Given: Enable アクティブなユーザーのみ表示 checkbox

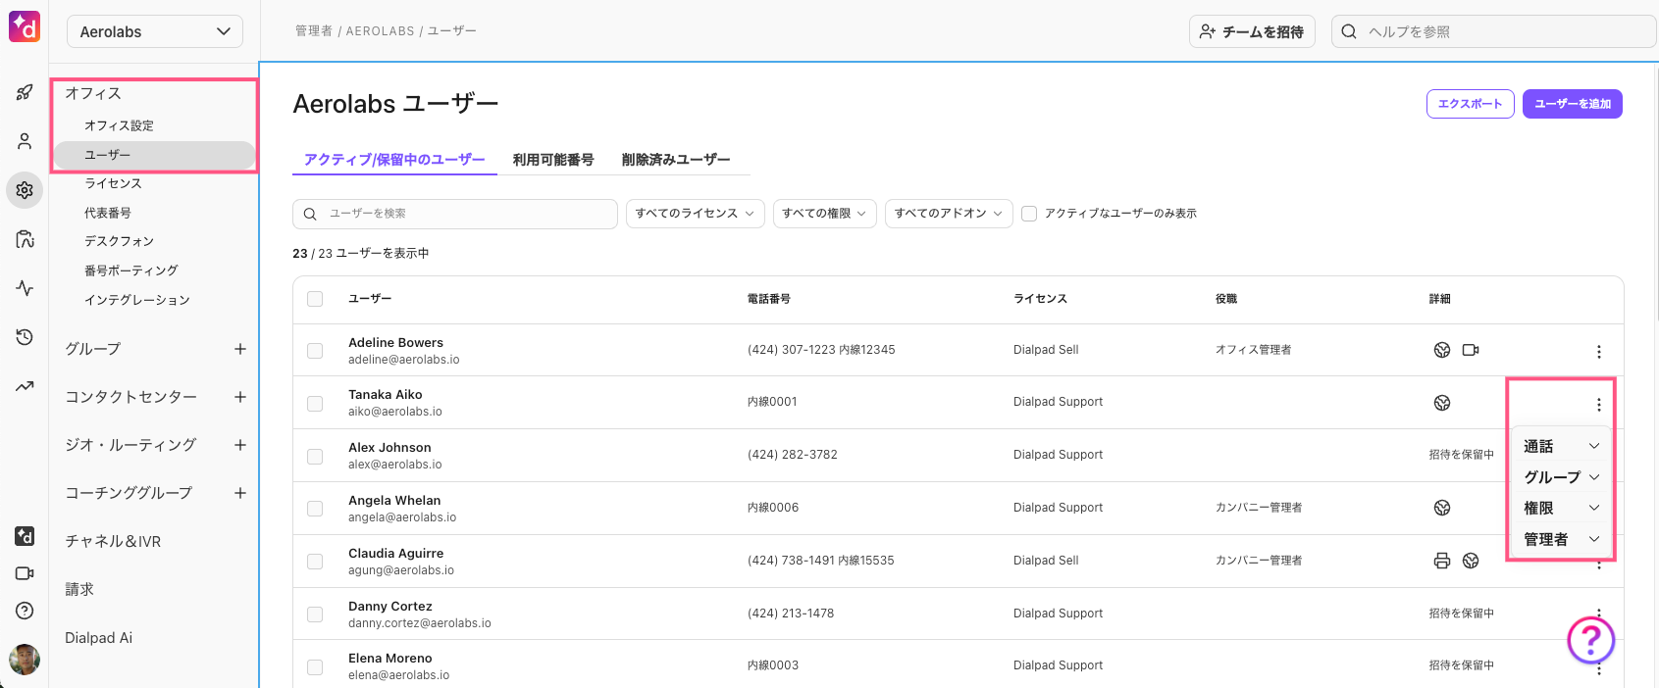Looking at the screenshot, I should pyautogui.click(x=1029, y=214).
